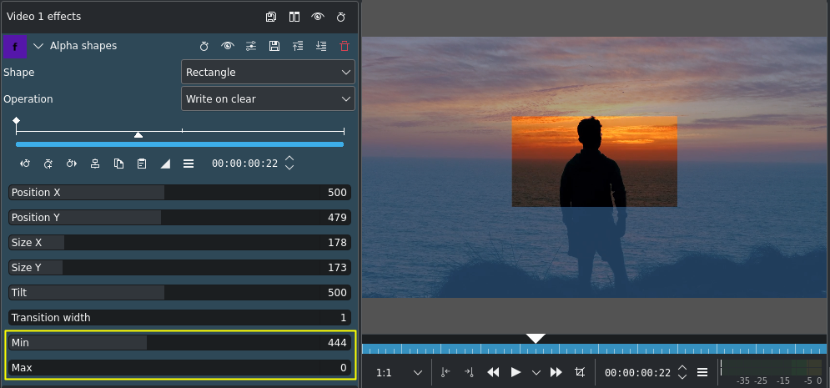The image size is (830, 388).
Task: Adjust the Tilt slider
Action: [180, 293]
